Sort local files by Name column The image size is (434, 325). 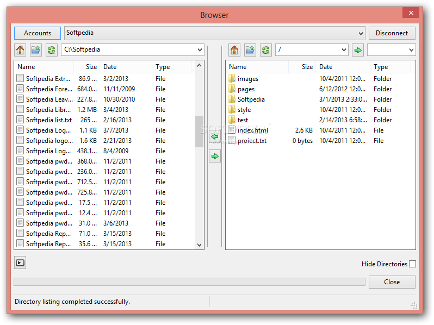click(44, 67)
